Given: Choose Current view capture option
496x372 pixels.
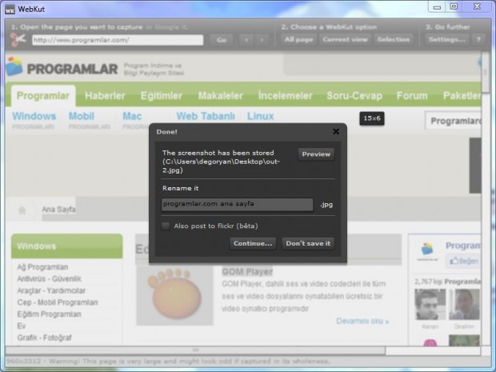Looking at the screenshot, I should pos(345,39).
